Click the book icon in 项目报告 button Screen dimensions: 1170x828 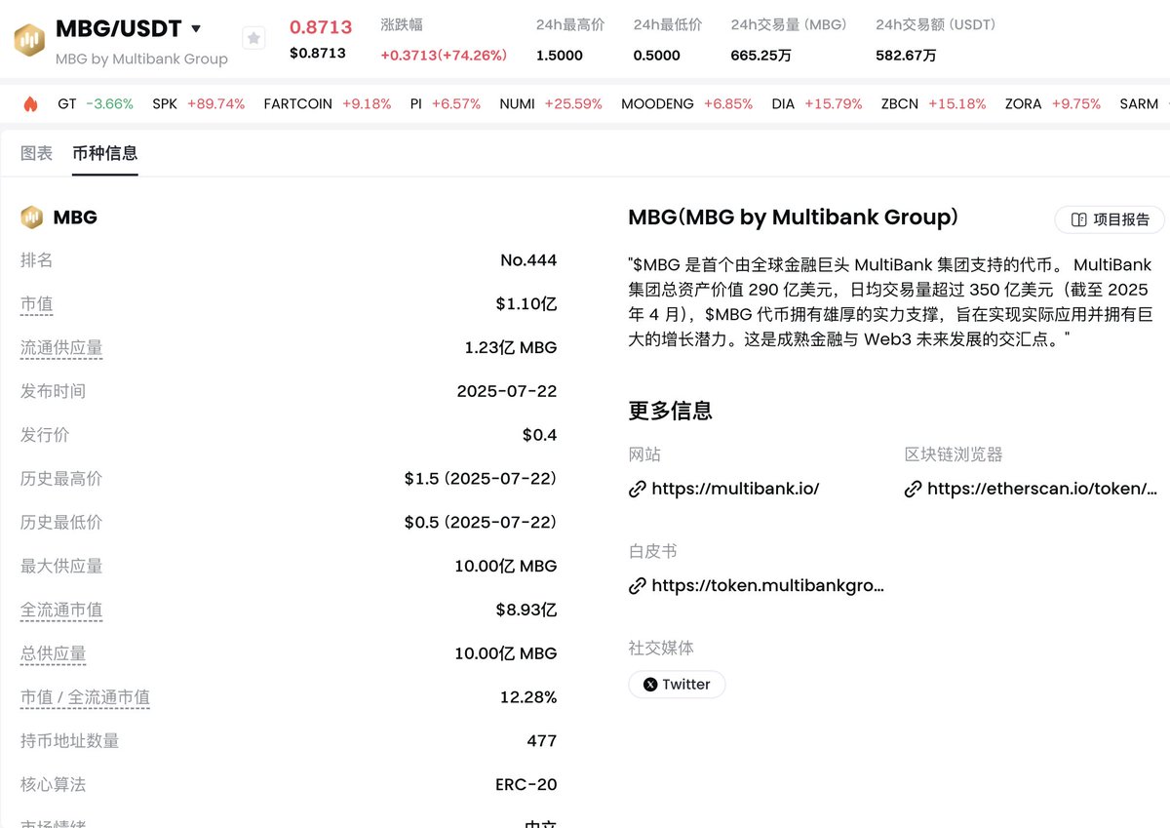1078,219
